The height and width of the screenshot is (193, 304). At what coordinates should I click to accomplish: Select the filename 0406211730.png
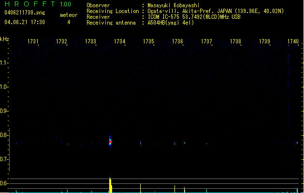pyautogui.click(x=25, y=13)
